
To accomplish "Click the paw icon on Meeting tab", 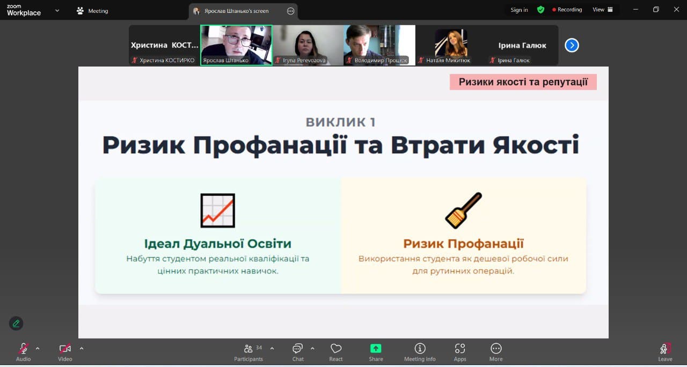I will click(x=81, y=11).
